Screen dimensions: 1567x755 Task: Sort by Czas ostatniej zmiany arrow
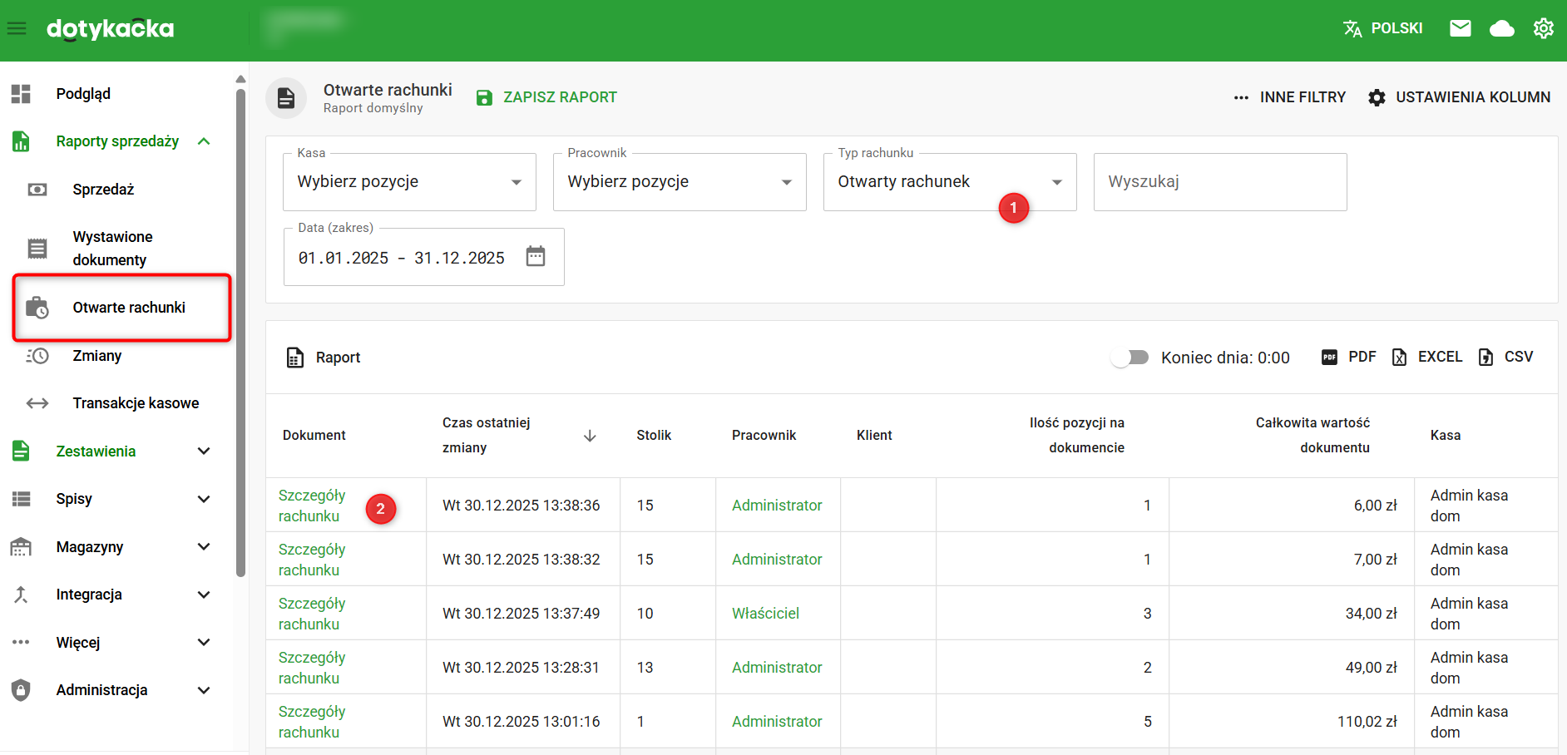pyautogui.click(x=590, y=436)
